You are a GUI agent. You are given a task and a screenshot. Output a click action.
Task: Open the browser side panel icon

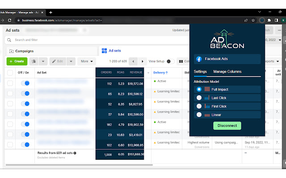click(x=276, y=20)
